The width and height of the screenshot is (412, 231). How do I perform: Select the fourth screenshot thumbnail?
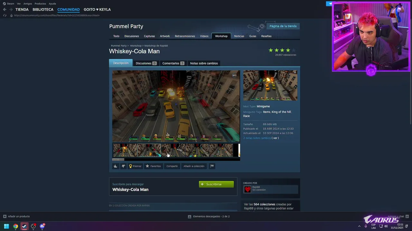[x=197, y=150]
